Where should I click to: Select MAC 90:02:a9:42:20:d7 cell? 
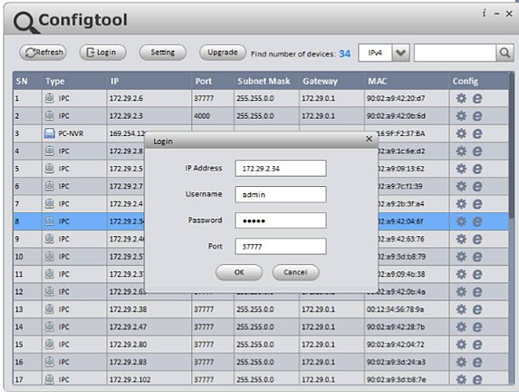(x=407, y=99)
